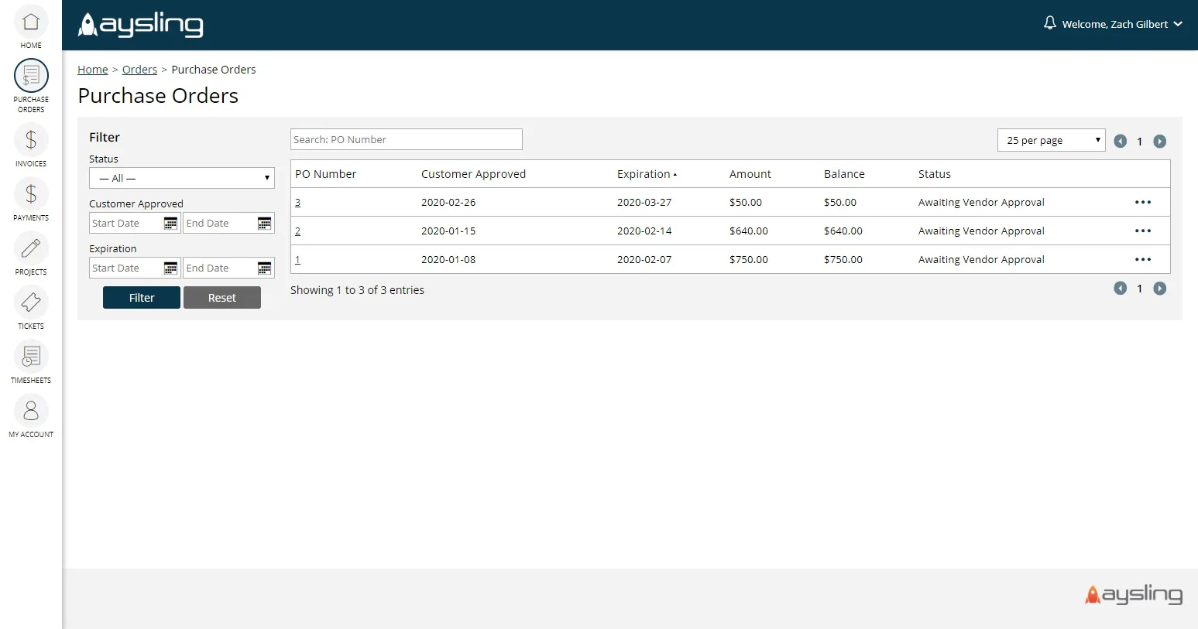Open the Status filter dropdown
Viewport: 1198px width, 629px height.
pyautogui.click(x=181, y=178)
